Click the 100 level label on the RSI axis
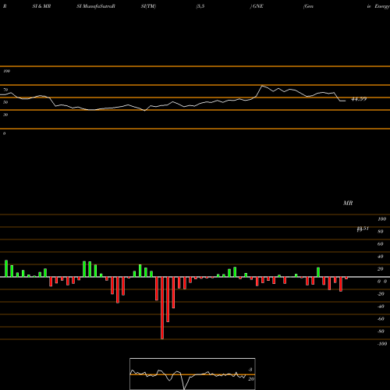Screen dimensions: 390x390 click(x=6, y=71)
